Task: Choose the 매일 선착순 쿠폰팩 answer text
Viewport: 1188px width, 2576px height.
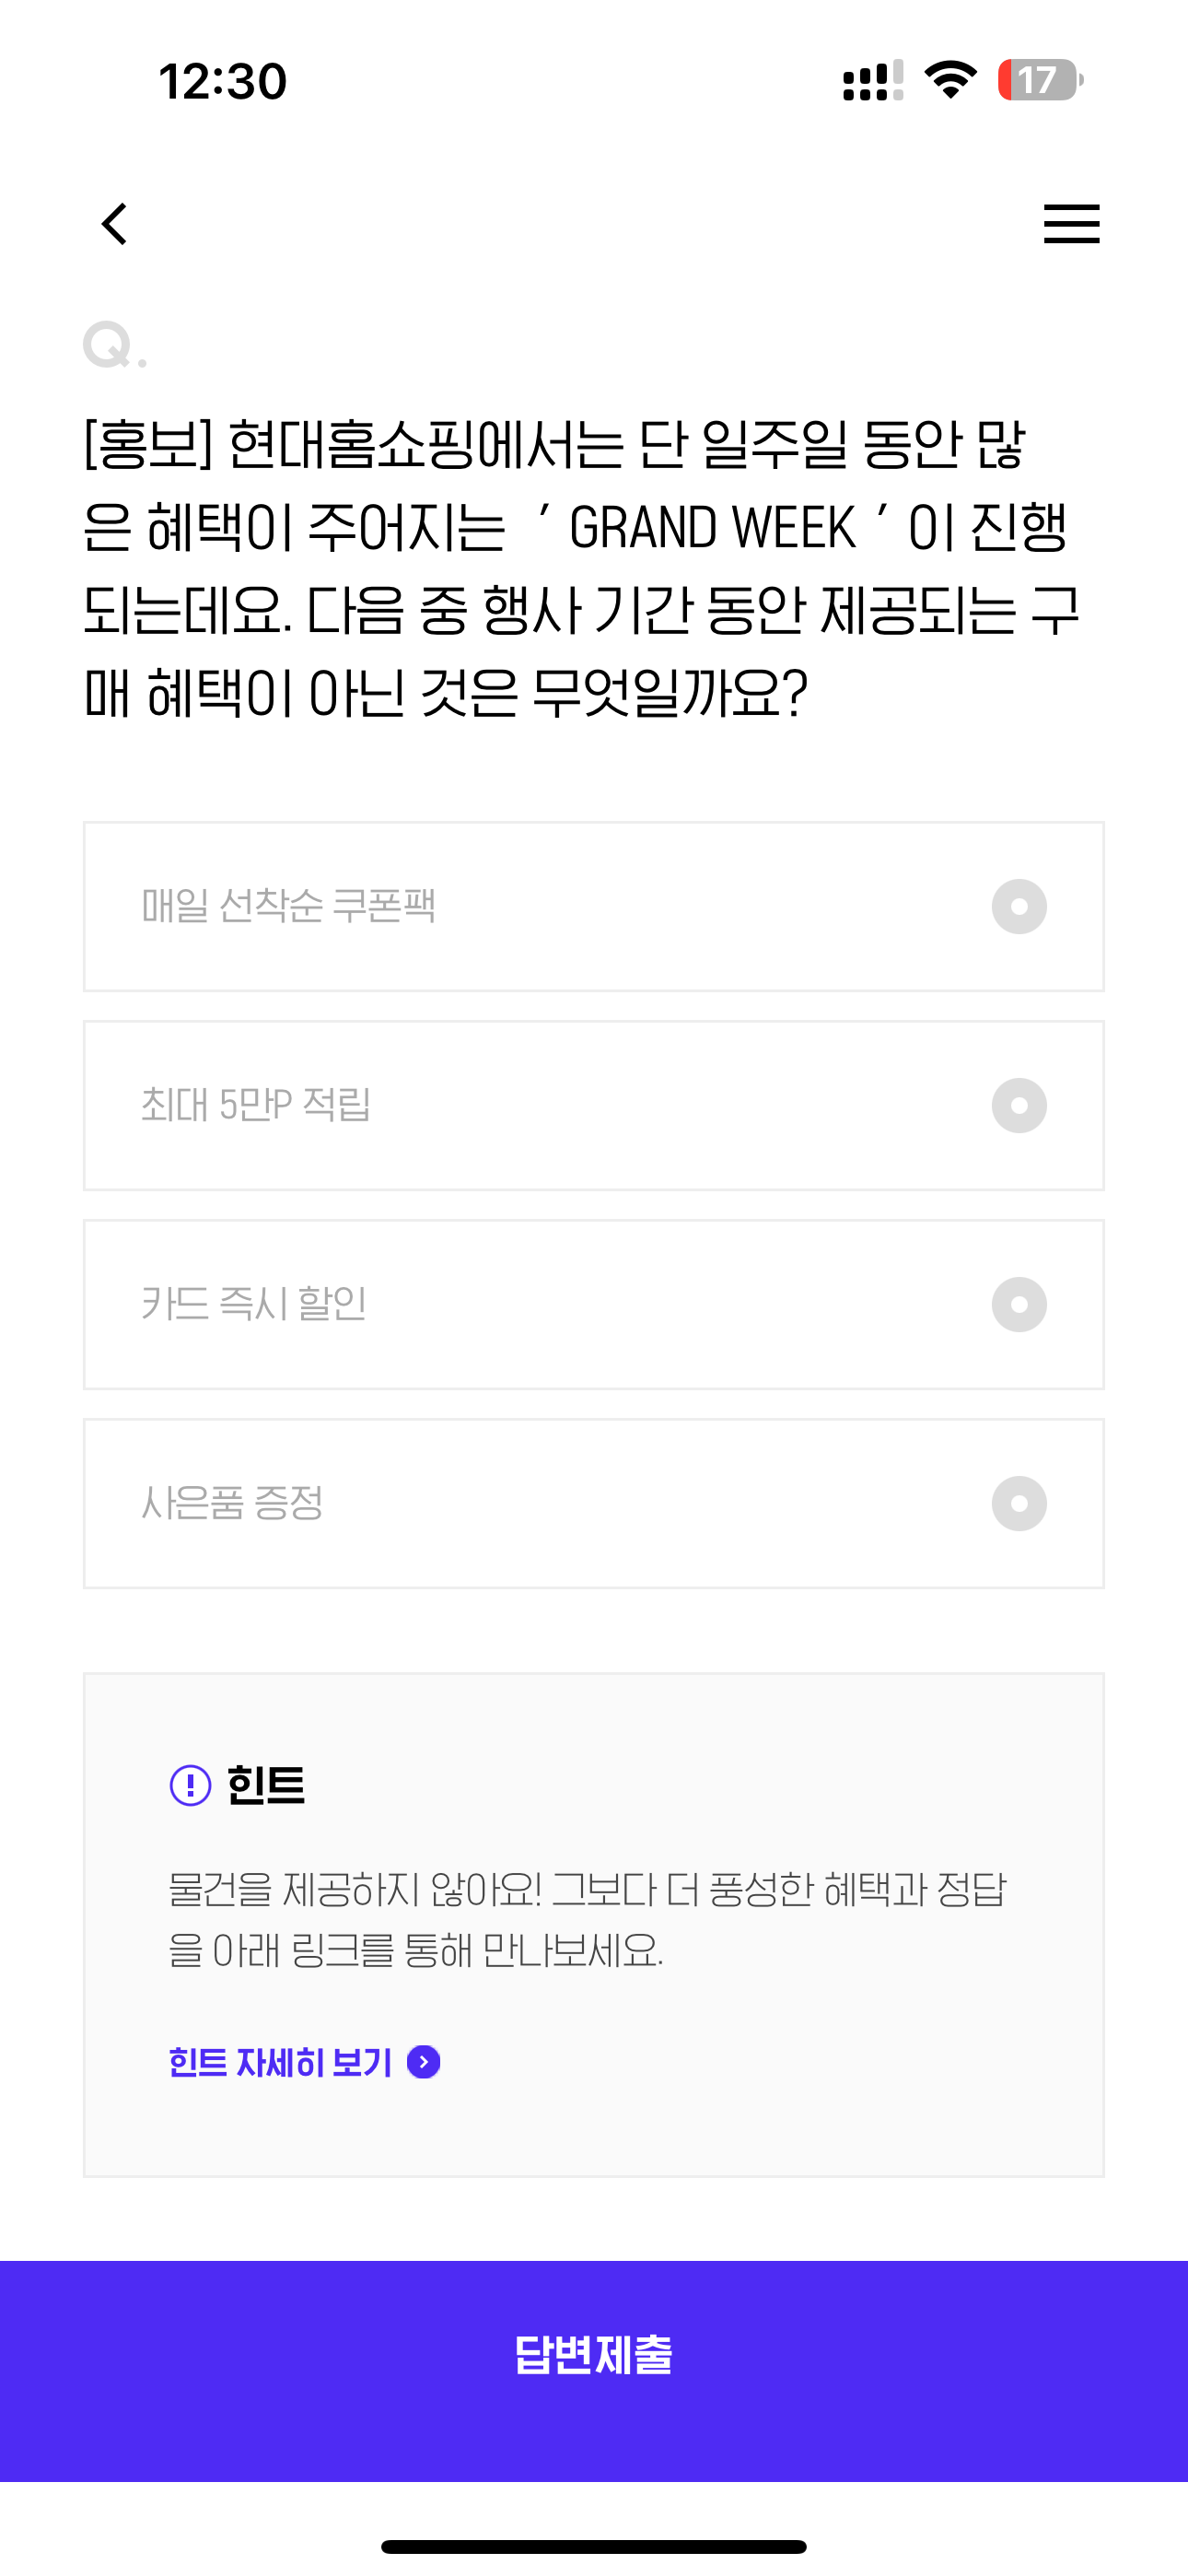Action: [x=288, y=906]
